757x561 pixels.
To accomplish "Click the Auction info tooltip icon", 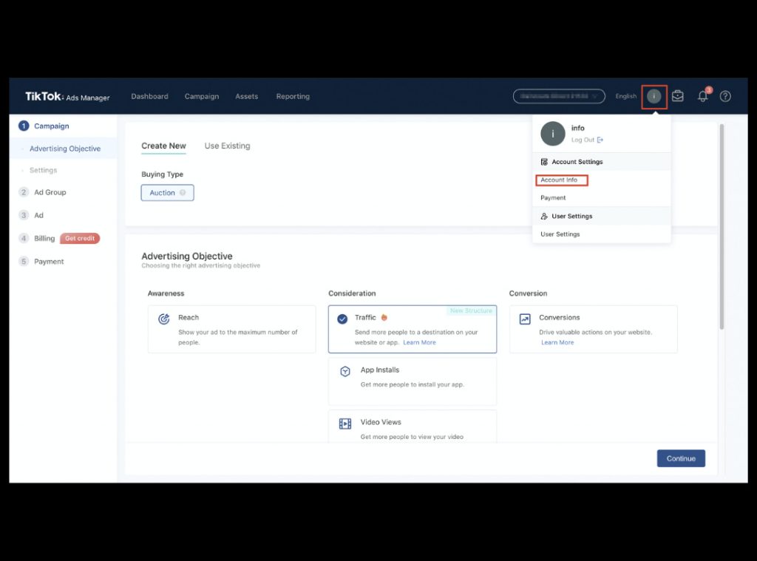I will tap(183, 193).
